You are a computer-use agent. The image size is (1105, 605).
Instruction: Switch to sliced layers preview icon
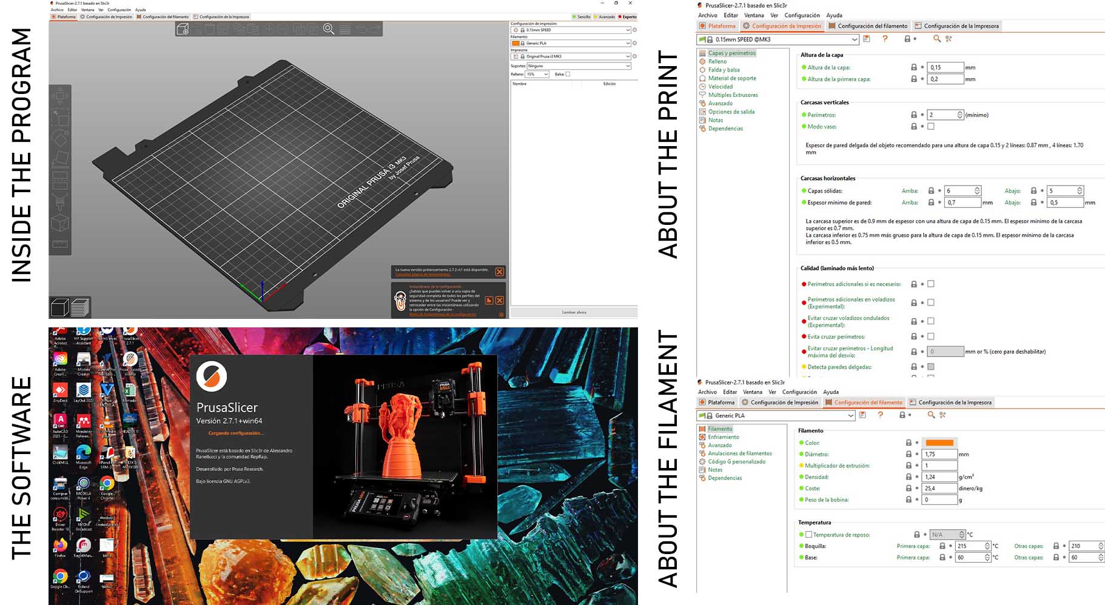[79, 308]
